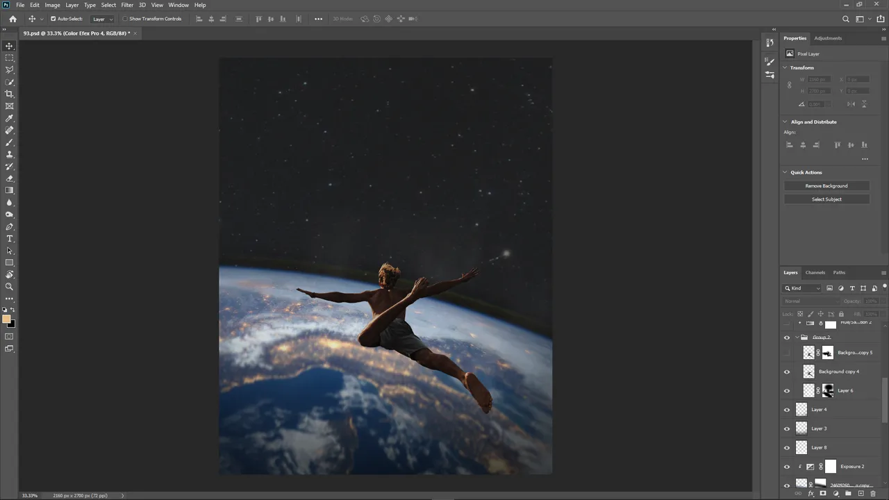889x500 pixels.
Task: Open the Normal blend mode dropdown
Action: click(811, 301)
